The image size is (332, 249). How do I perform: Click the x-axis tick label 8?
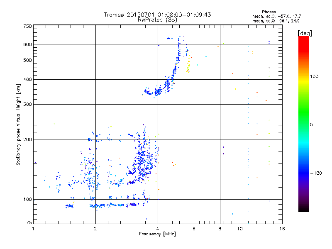[220, 229]
